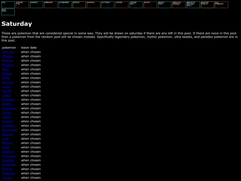Click the 'pokemon' column header

coord(9,48)
